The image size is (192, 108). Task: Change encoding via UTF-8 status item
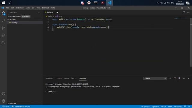point(163,106)
